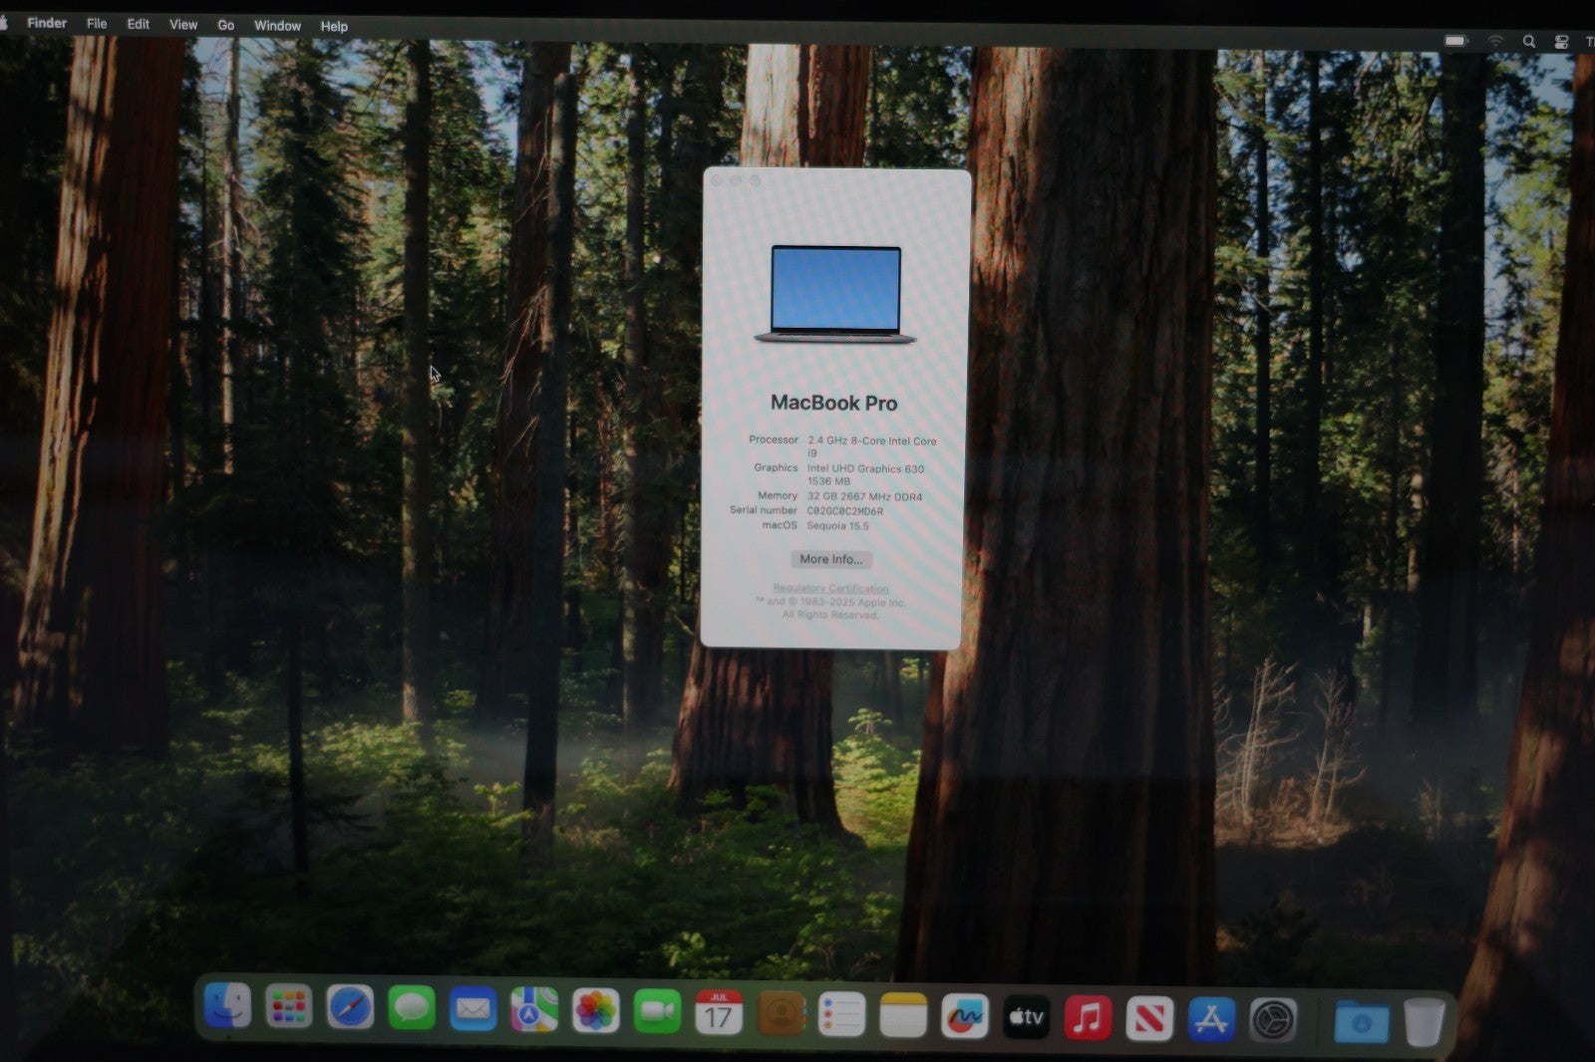Open Messages app in the Dock
The image size is (1595, 1062).
click(412, 1009)
